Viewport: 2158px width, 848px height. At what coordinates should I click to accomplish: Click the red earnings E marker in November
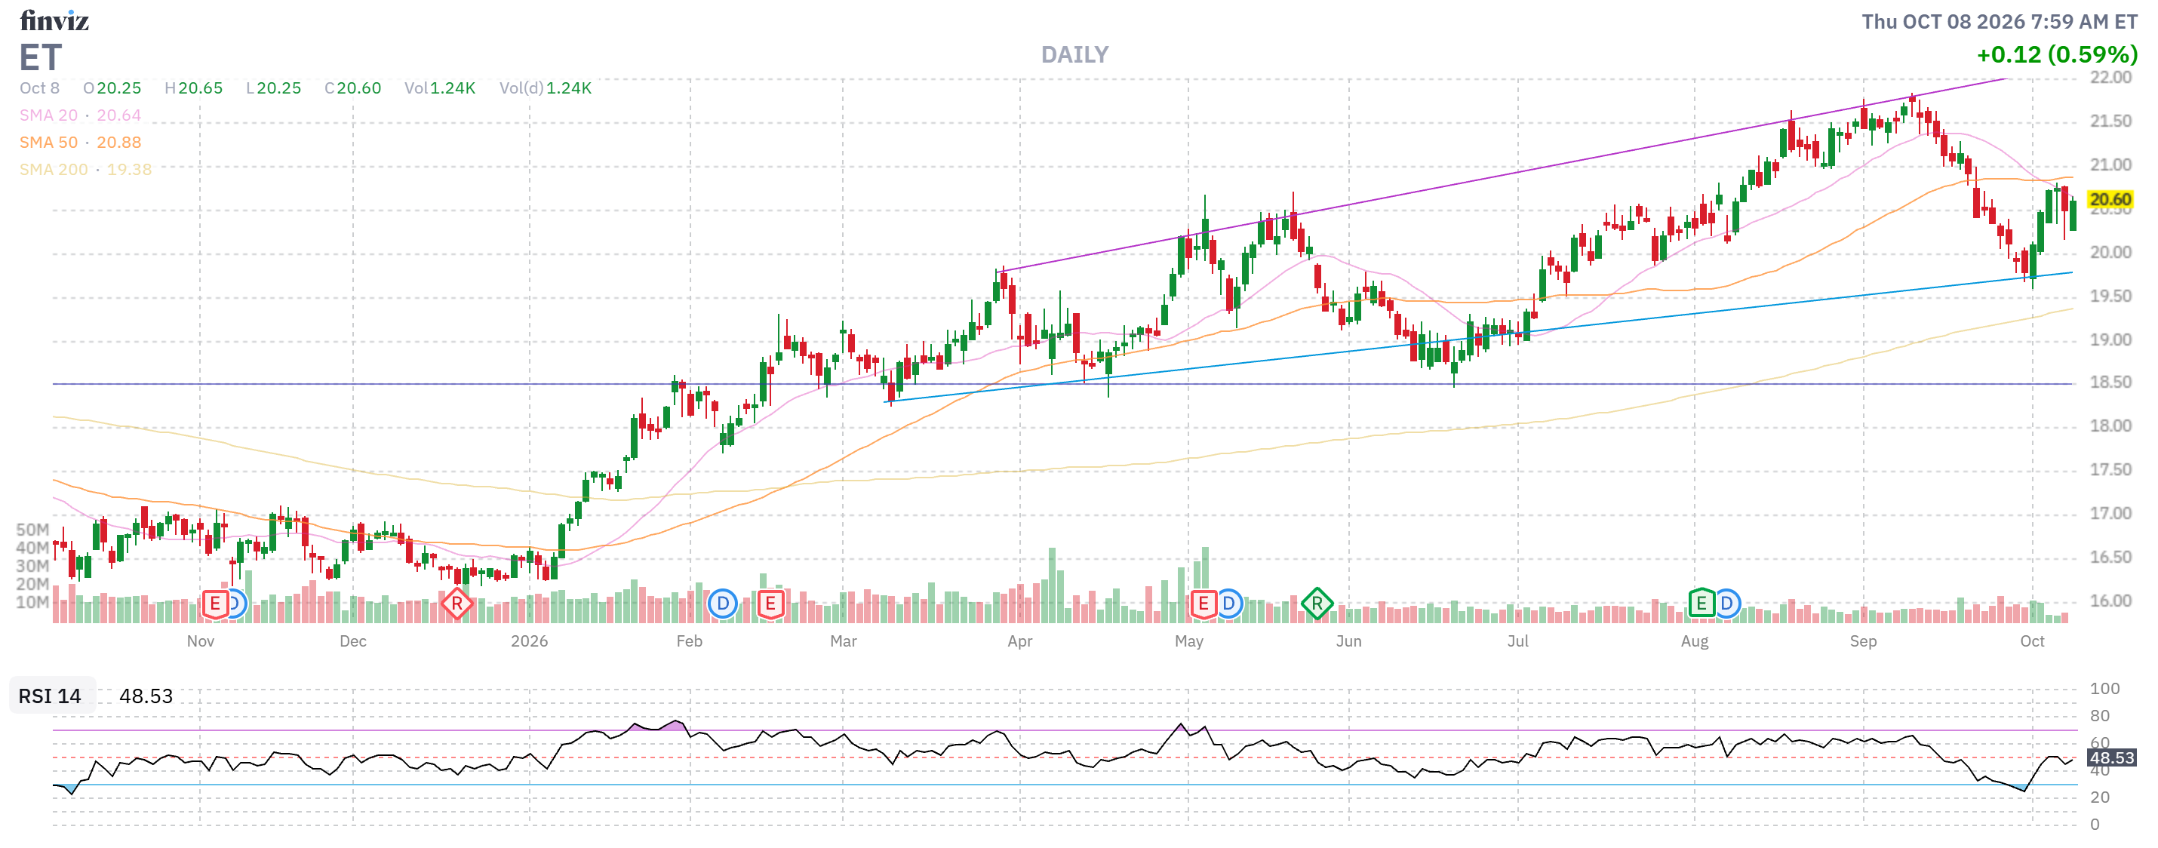215,604
